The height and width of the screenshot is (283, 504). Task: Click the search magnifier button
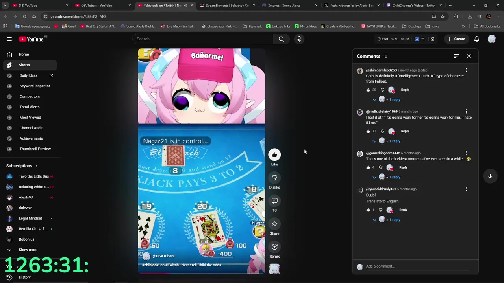coord(281,39)
